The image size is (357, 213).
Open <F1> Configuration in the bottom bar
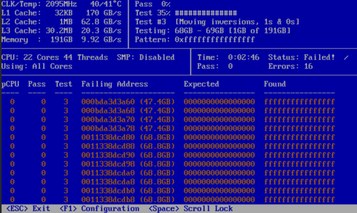coord(99,208)
